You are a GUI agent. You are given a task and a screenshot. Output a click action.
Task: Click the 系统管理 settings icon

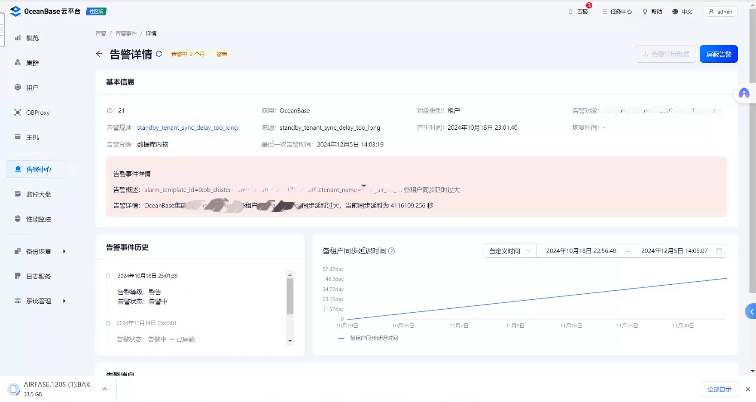18,301
